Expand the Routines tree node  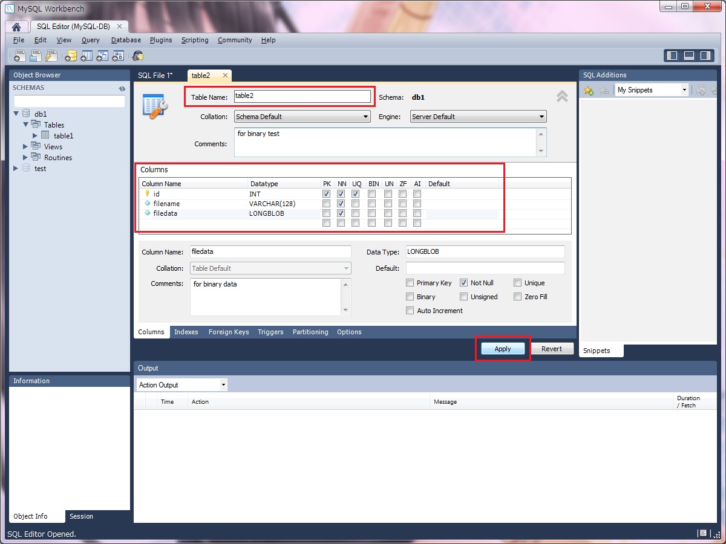pyautogui.click(x=25, y=158)
